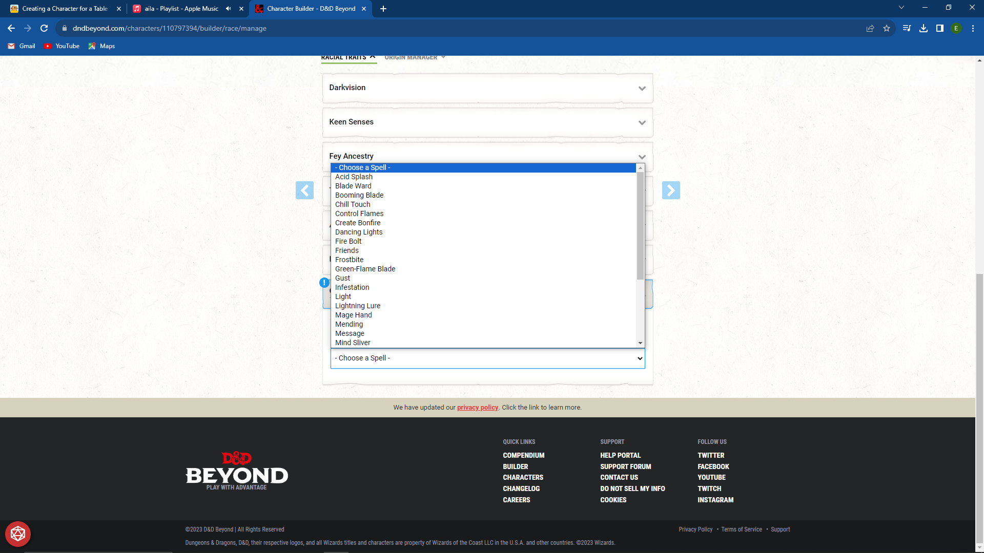Visit the Help Portal link
984x553 pixels.
tap(620, 455)
